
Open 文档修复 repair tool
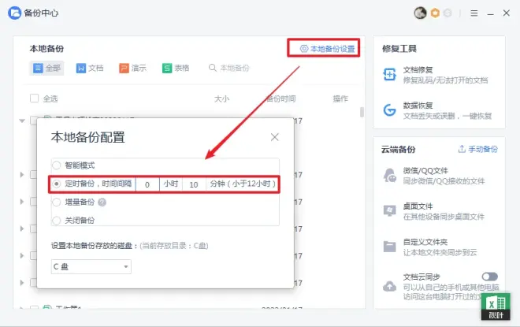[445, 75]
